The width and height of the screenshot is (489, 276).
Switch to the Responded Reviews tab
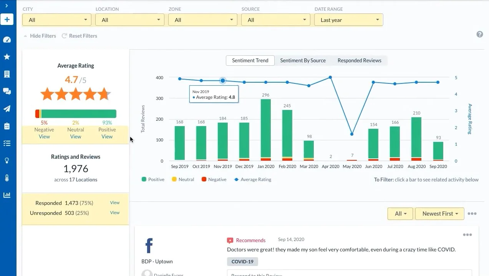pos(360,60)
